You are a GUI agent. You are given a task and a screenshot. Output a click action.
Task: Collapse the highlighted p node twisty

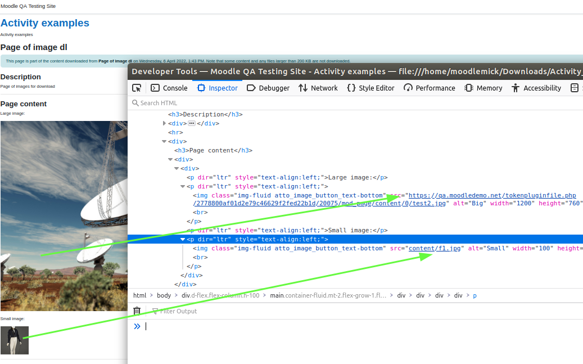183,239
